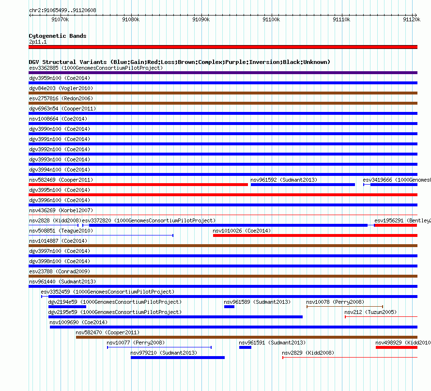Select blue nsv961592 gain bar

click(x=303, y=185)
